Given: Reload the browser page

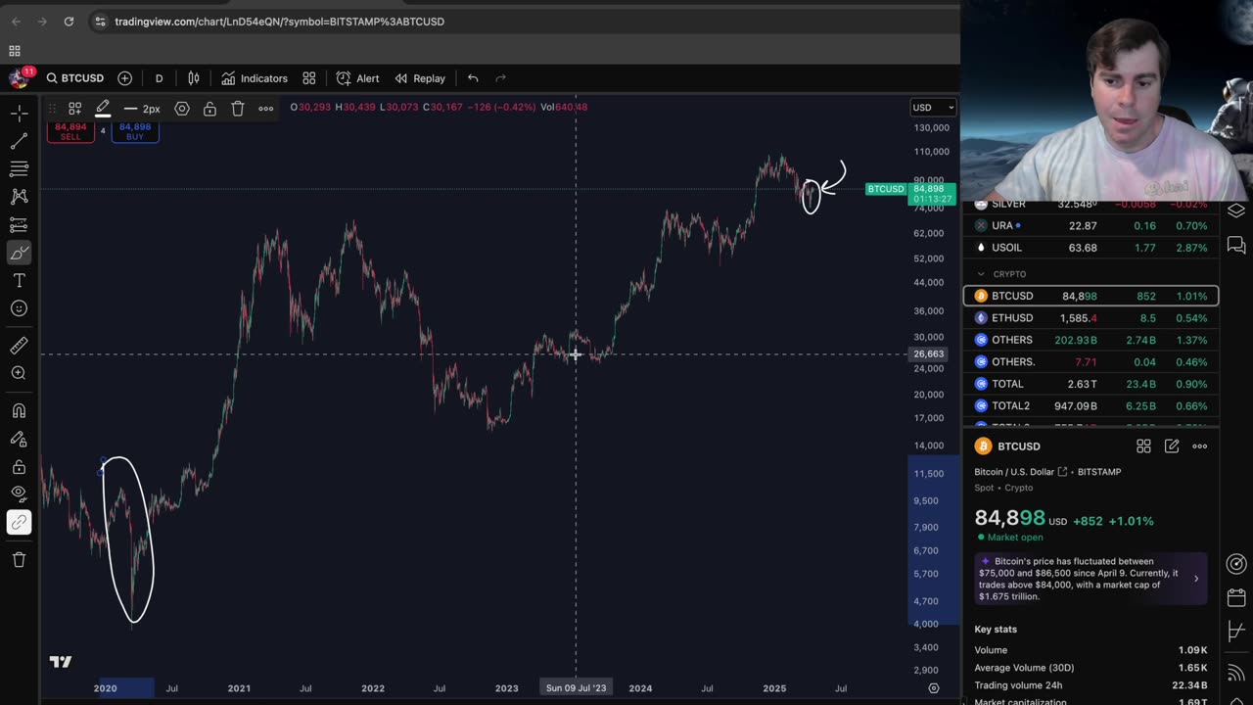Looking at the screenshot, I should 69,22.
